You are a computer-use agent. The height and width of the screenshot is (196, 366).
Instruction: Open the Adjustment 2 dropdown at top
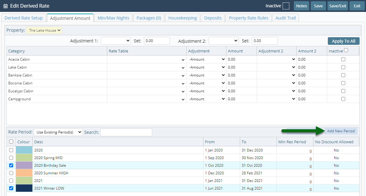224,41
